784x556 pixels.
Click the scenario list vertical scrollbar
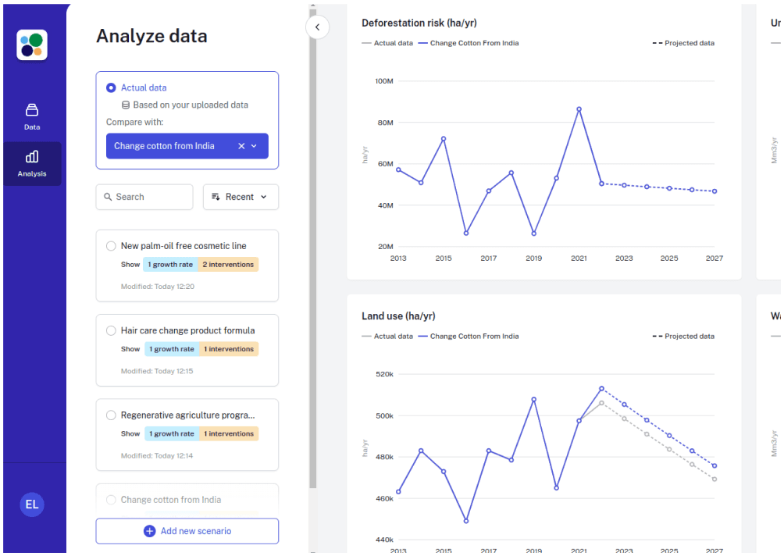313,248
